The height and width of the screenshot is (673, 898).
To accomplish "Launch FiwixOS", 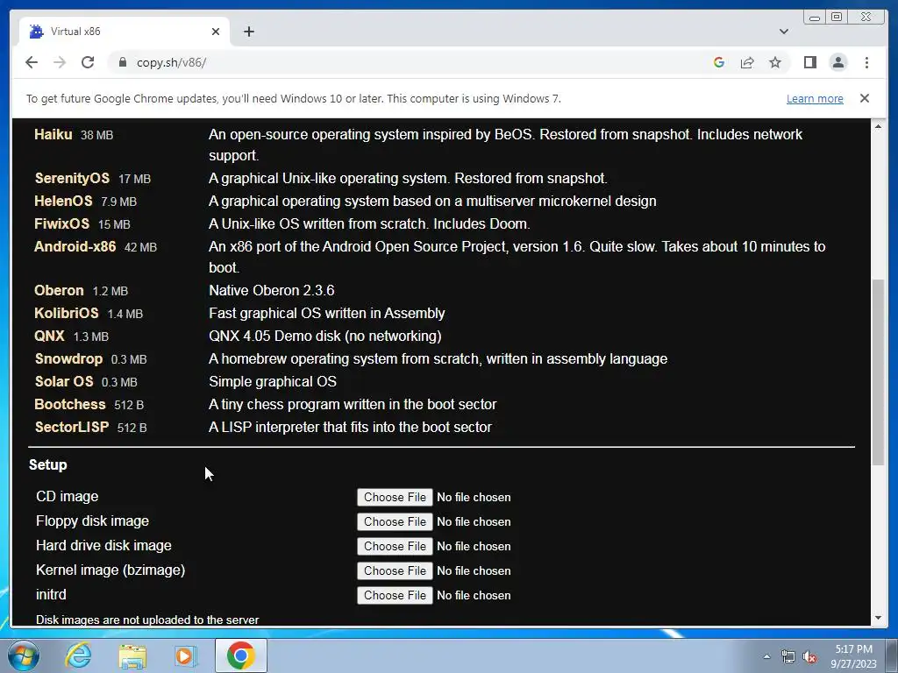I will [62, 223].
